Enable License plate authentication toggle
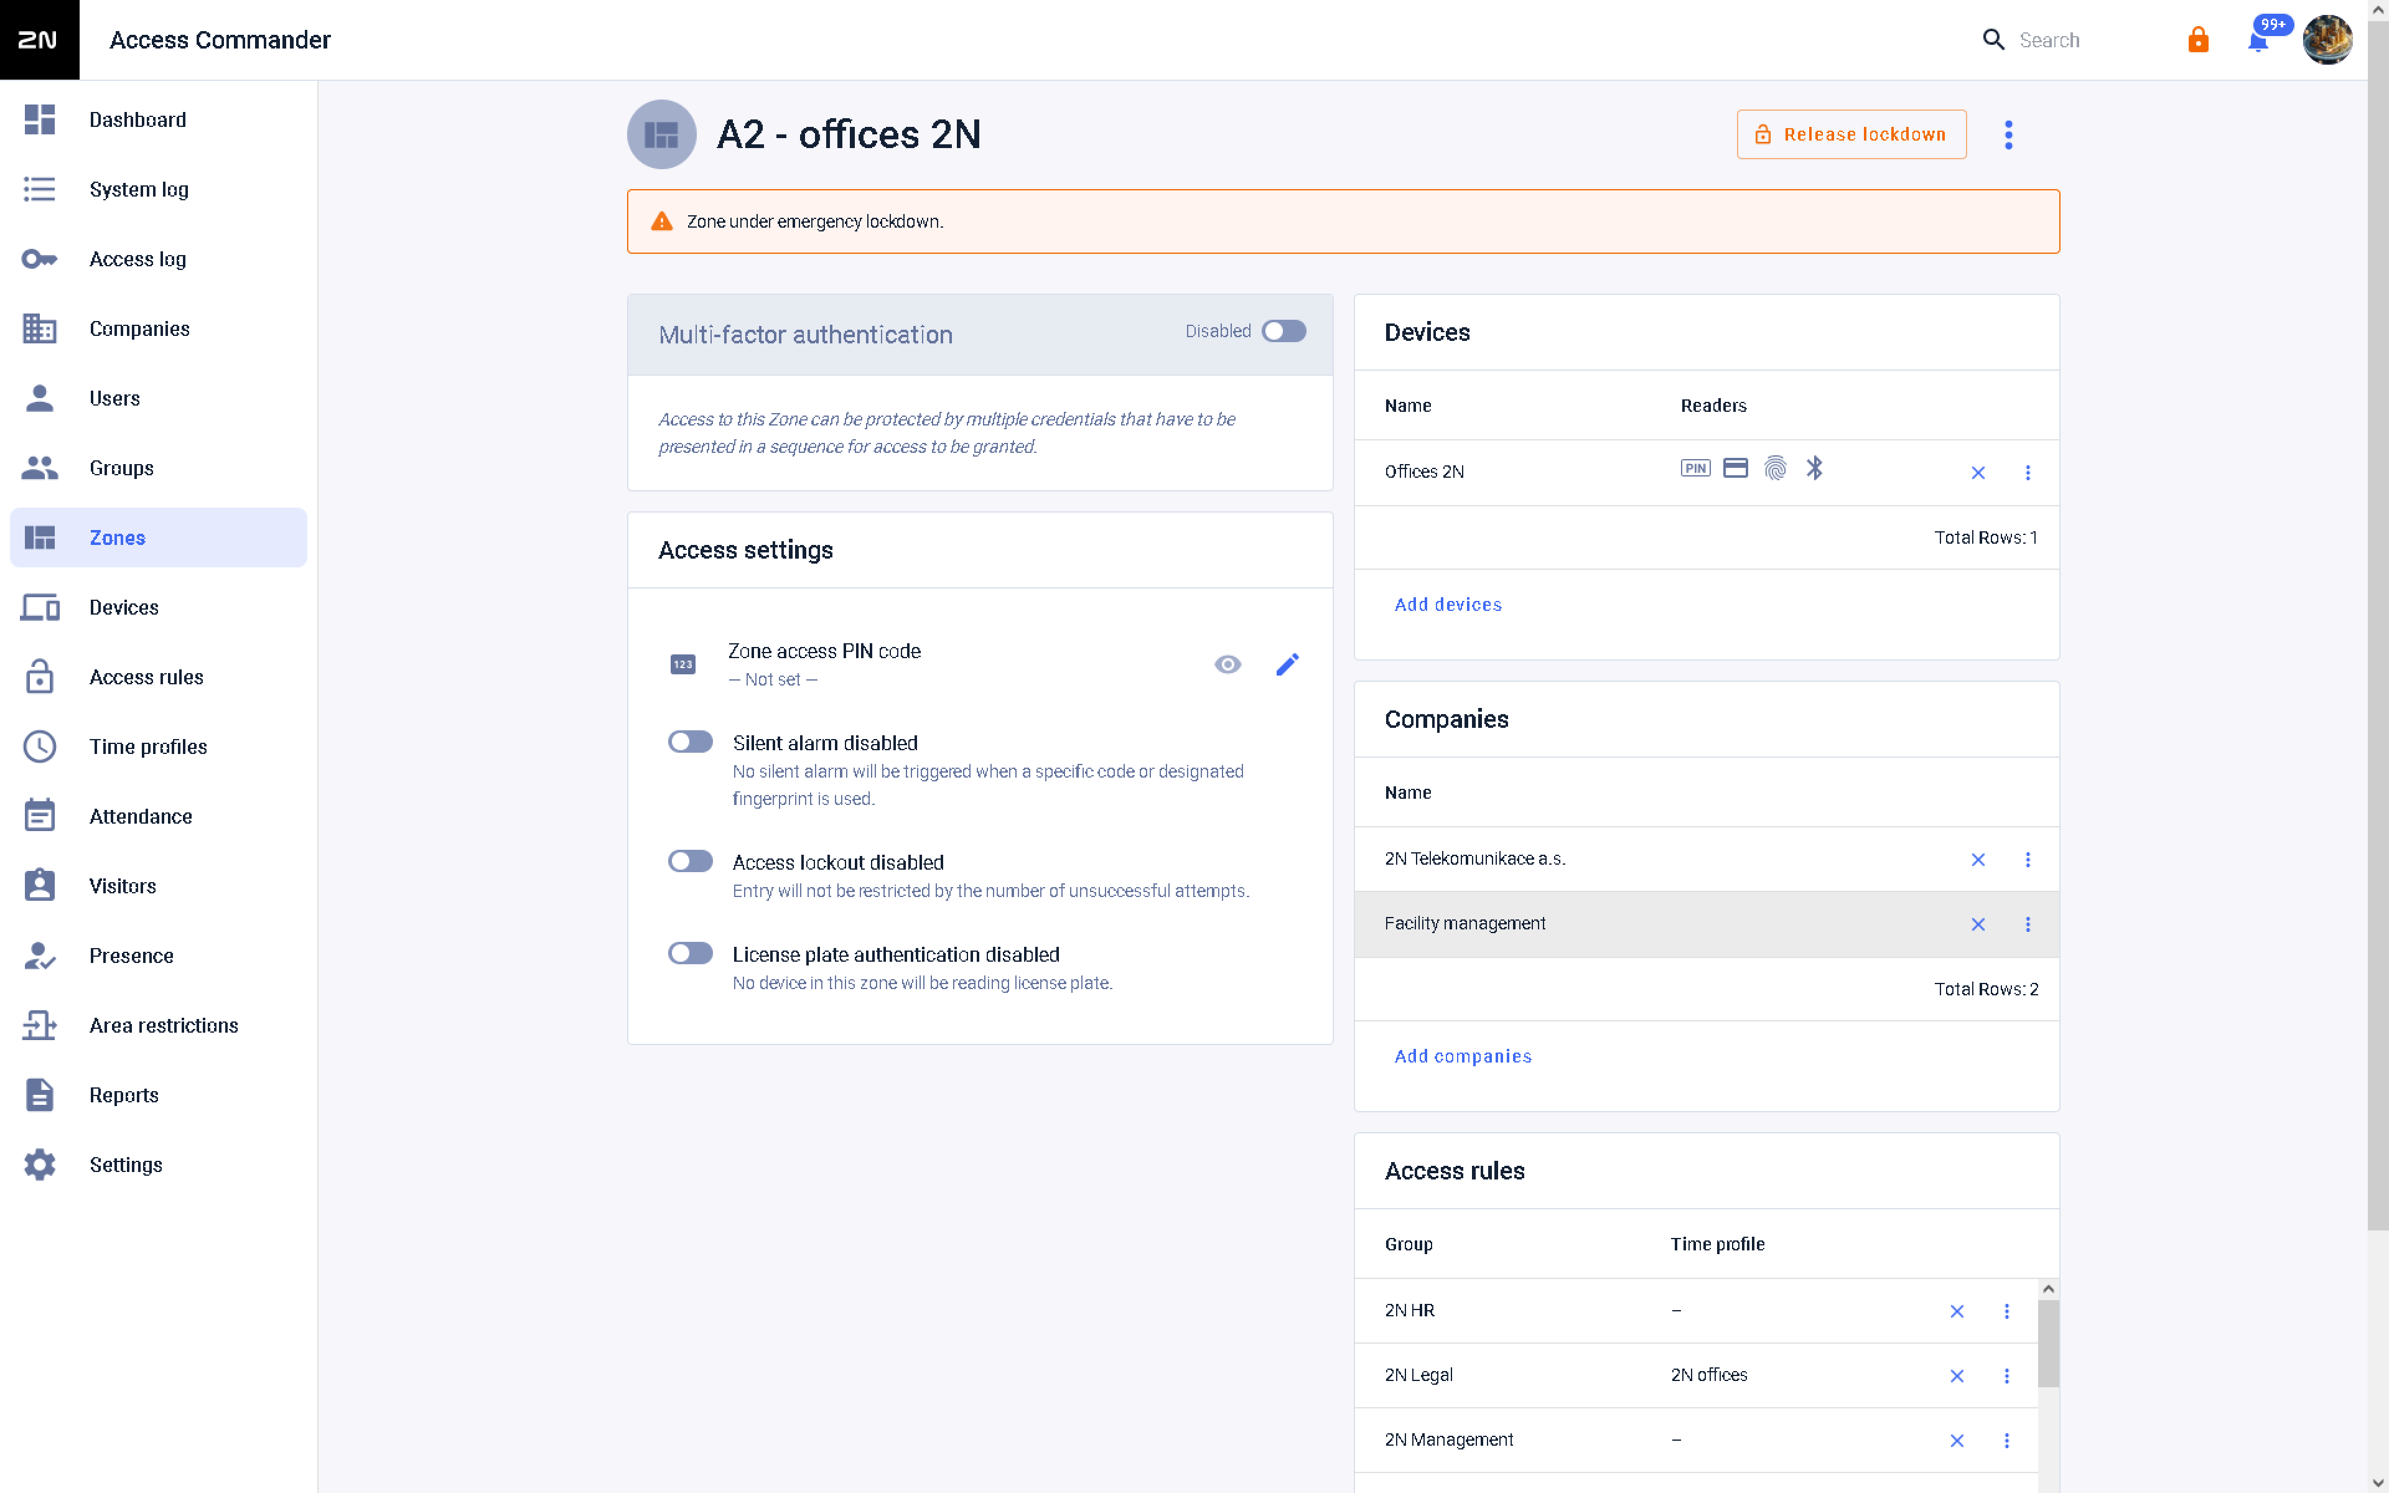 [x=690, y=953]
